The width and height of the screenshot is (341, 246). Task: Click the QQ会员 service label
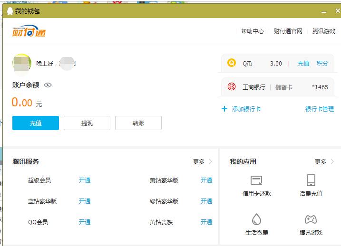(38, 222)
